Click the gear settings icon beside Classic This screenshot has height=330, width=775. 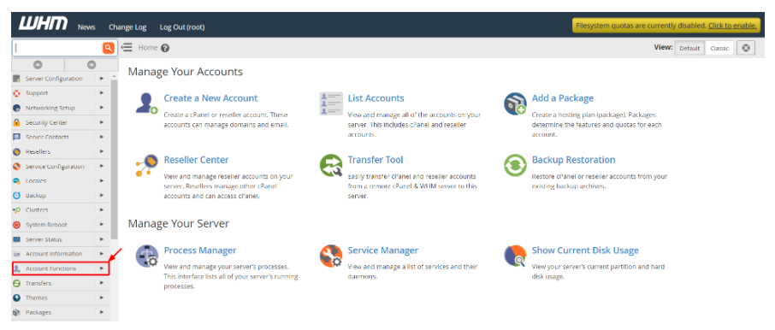(x=746, y=48)
